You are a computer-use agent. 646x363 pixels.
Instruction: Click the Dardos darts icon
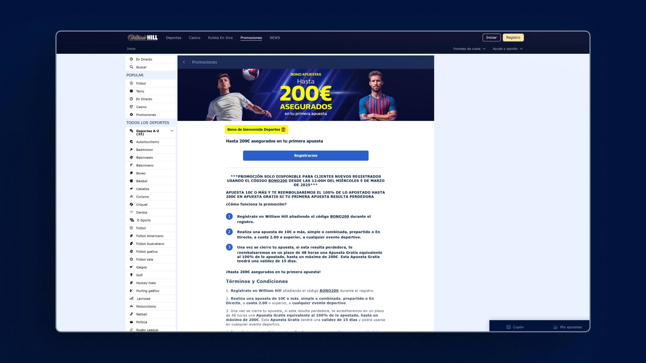point(131,212)
